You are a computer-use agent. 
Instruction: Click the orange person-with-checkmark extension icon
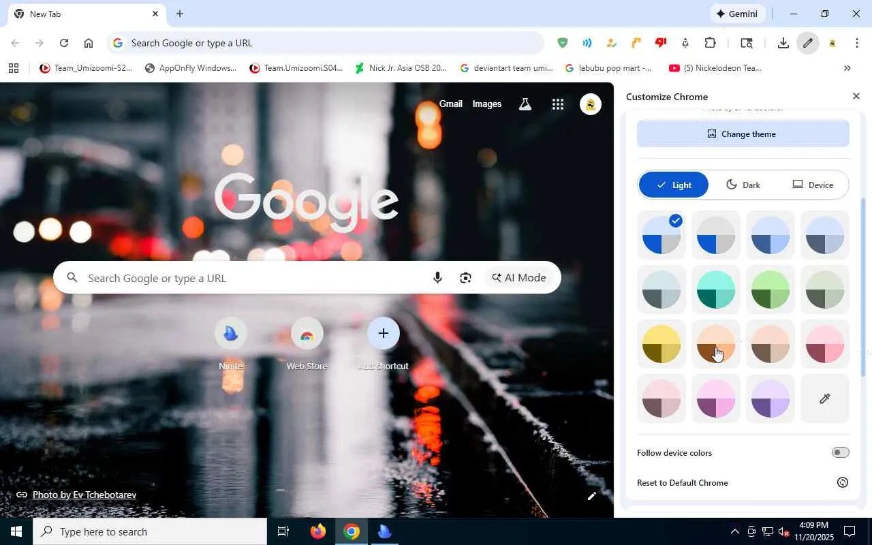coord(611,43)
